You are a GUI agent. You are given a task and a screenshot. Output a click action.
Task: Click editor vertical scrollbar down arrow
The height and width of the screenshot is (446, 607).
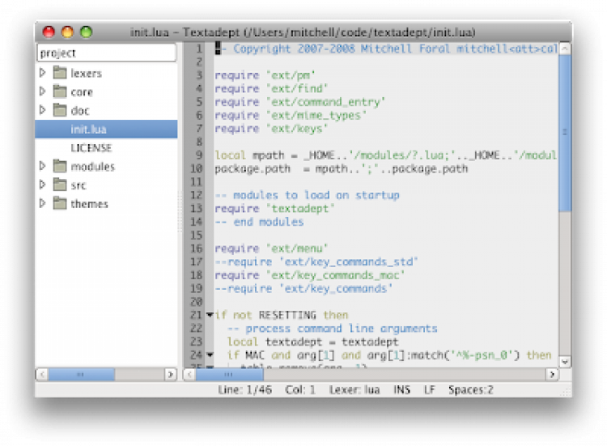565,362
